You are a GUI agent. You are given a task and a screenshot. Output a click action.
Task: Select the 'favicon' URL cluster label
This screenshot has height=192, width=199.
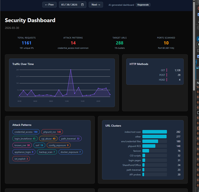tap(137, 151)
